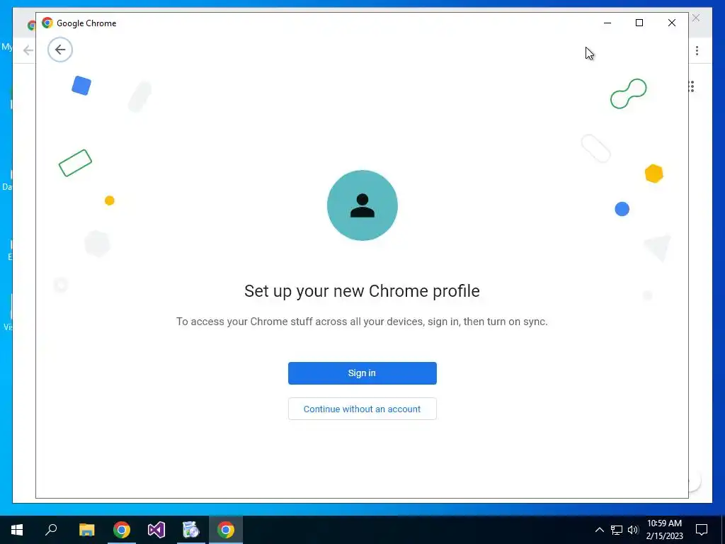The width and height of the screenshot is (725, 544).
Task: Open Google apps grid in background window
Action: [x=692, y=86]
